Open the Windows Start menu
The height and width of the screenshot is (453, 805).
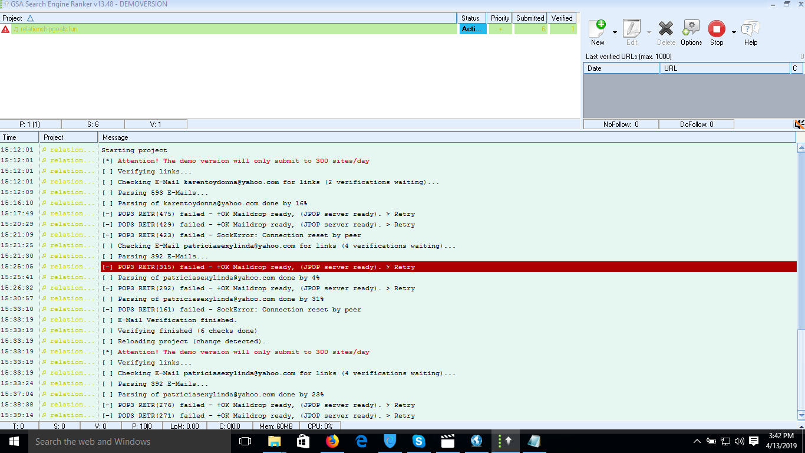tap(14, 441)
